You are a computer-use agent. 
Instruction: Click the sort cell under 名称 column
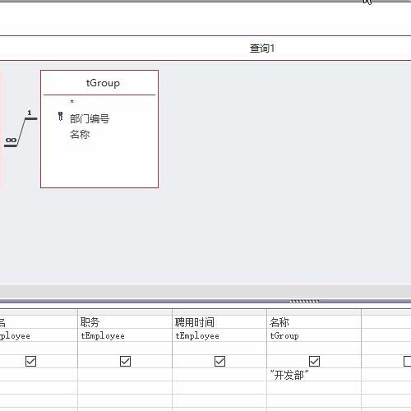[x=314, y=349]
